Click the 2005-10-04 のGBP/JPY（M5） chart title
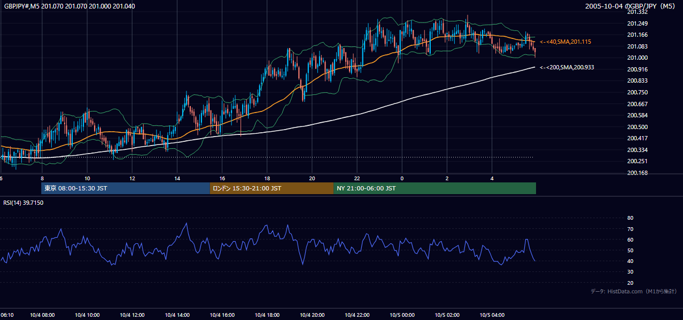 tap(631, 6)
